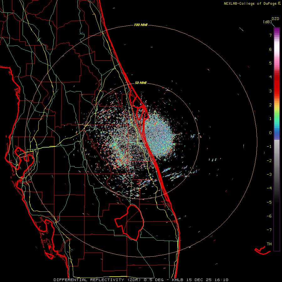Click the 100 NMI range ring label
The image size is (282, 282).
click(x=141, y=25)
